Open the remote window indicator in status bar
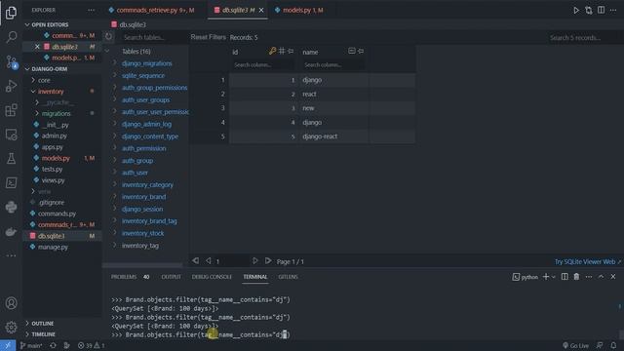Viewport: 624px width, 351px height. pos(8,345)
